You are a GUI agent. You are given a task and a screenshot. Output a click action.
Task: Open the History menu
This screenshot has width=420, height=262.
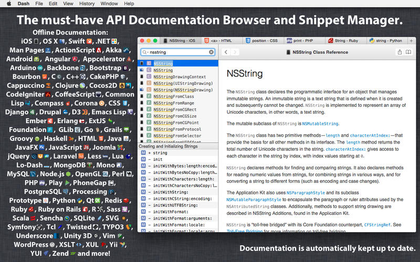pos(87,4)
